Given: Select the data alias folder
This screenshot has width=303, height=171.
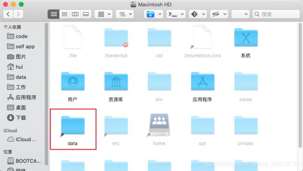Looking at the screenshot, I should pyautogui.click(x=73, y=125).
